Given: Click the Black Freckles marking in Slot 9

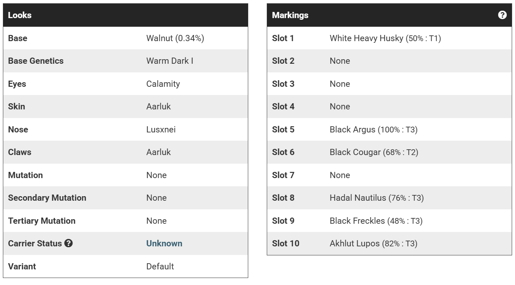Looking at the screenshot, I should [x=375, y=221].
